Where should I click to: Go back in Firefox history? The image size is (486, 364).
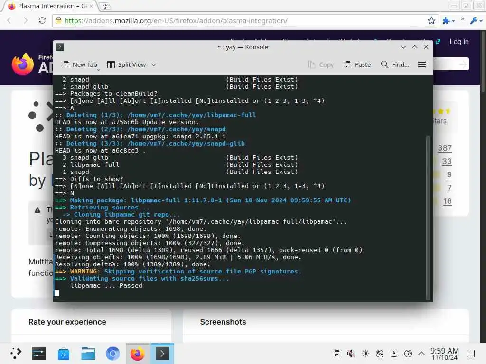(9, 21)
